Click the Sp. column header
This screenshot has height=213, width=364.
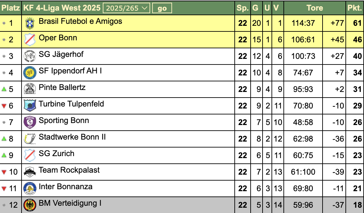(x=242, y=8)
